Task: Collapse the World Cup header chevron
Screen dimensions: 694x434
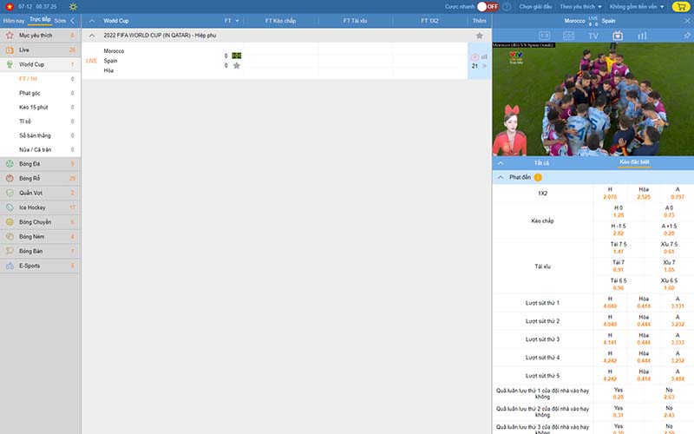Action: 92,21
